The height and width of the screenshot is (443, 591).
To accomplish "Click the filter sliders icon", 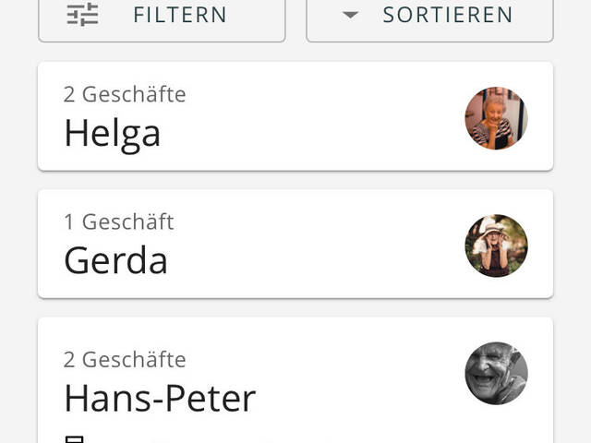I will 82,15.
